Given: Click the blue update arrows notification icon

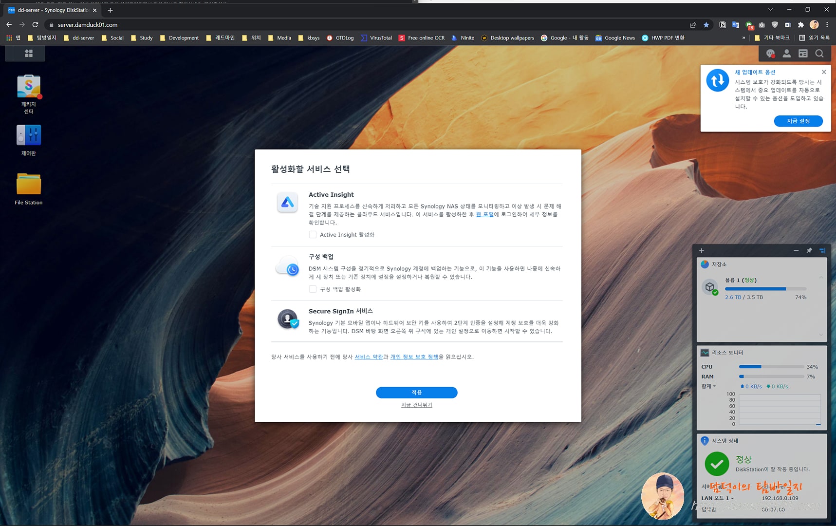Looking at the screenshot, I should coord(718,80).
